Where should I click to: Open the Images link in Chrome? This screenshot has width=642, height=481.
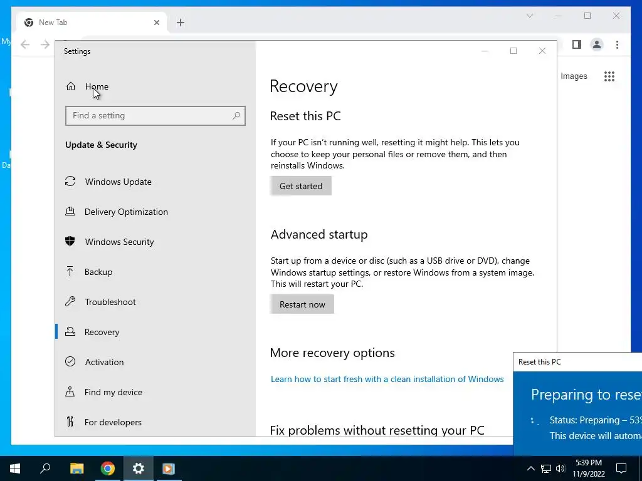click(x=574, y=76)
